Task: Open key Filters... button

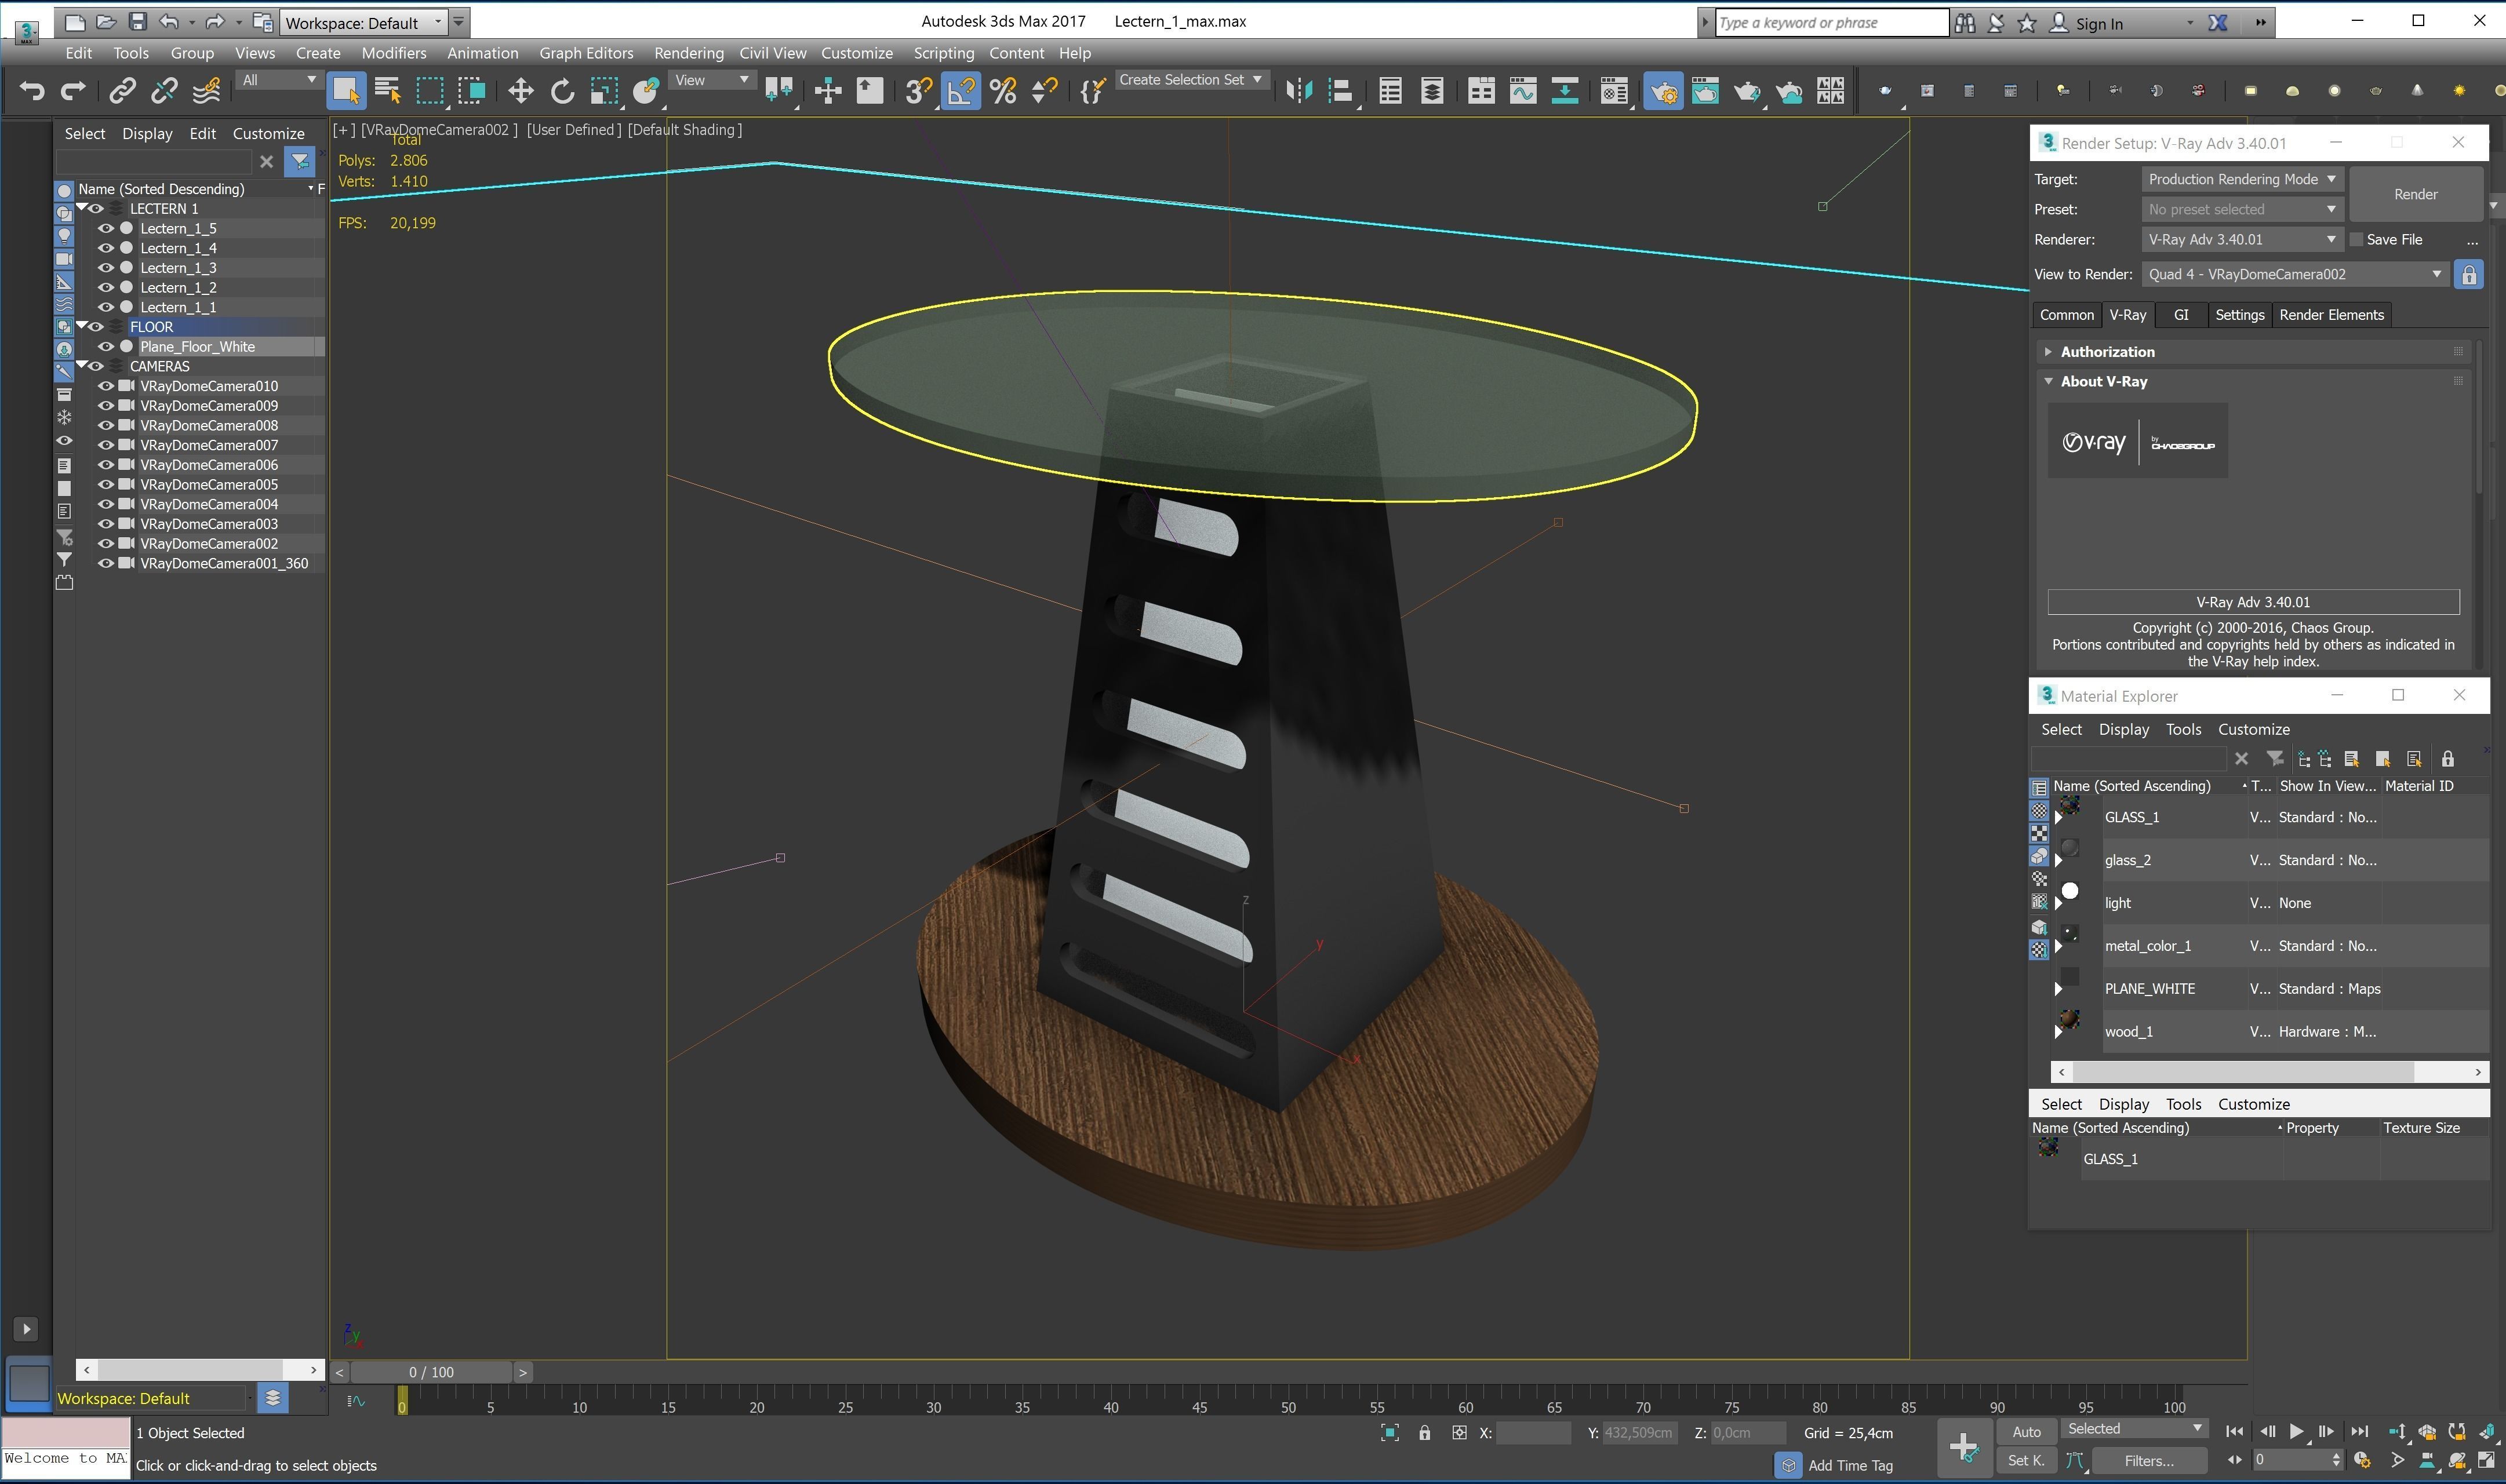Action: click(x=2149, y=1461)
